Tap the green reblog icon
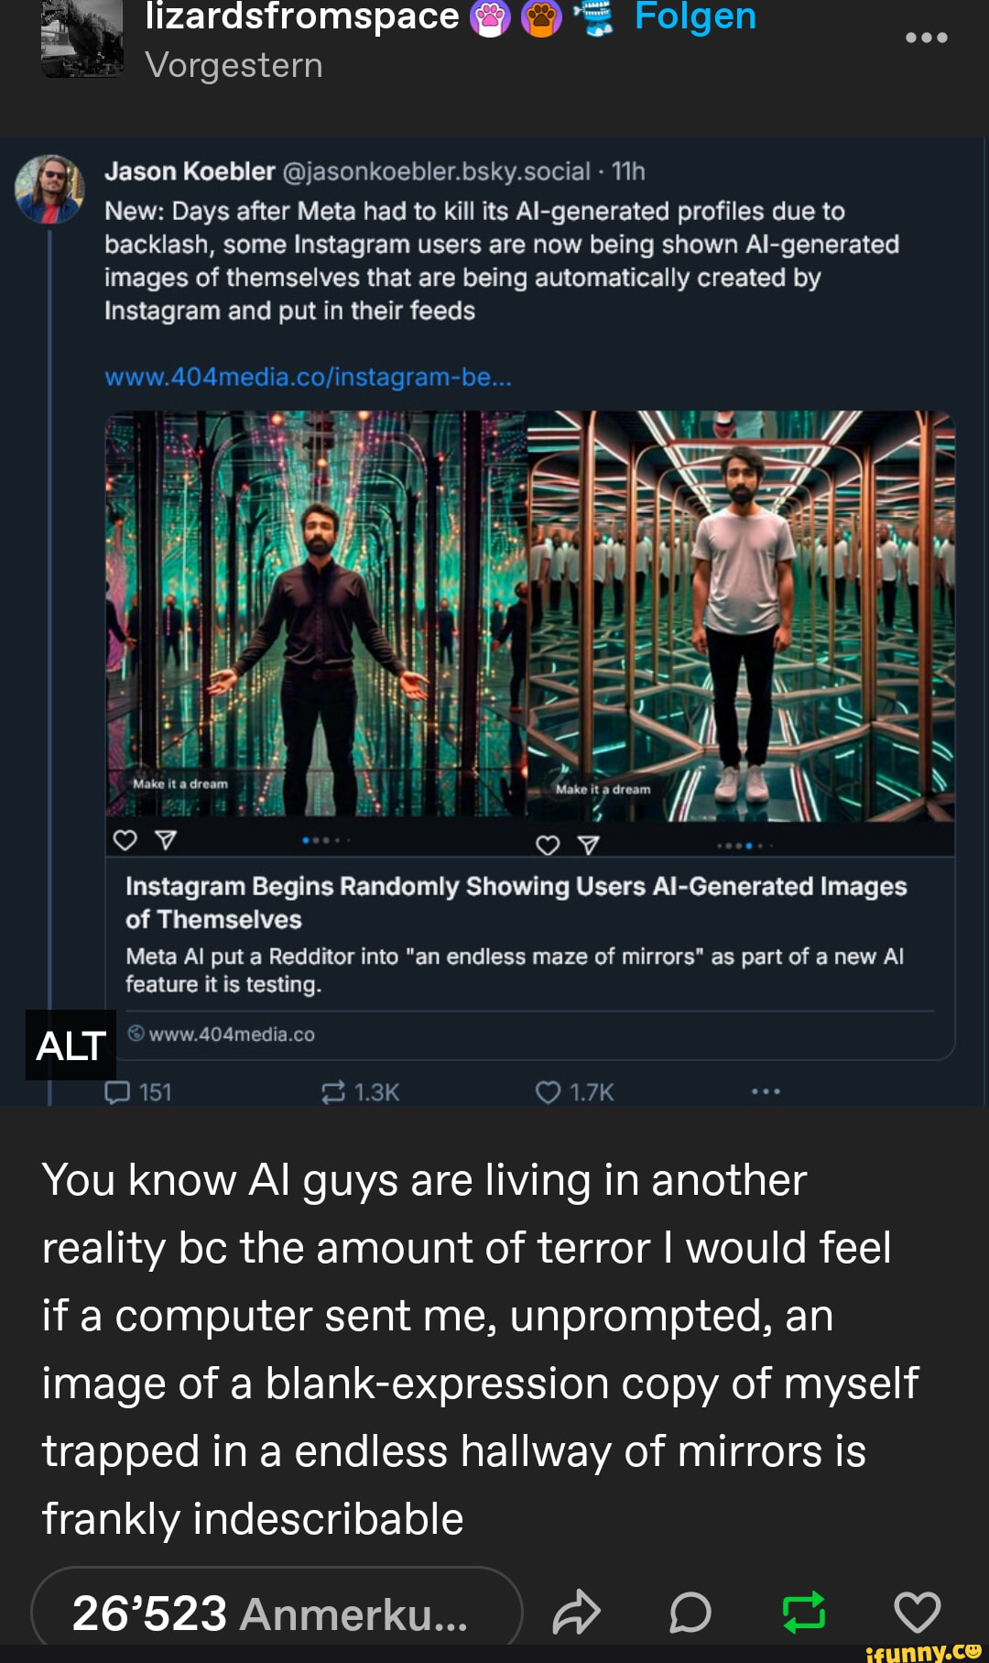Viewport: 989px width, 1663px height. pyautogui.click(x=804, y=1613)
